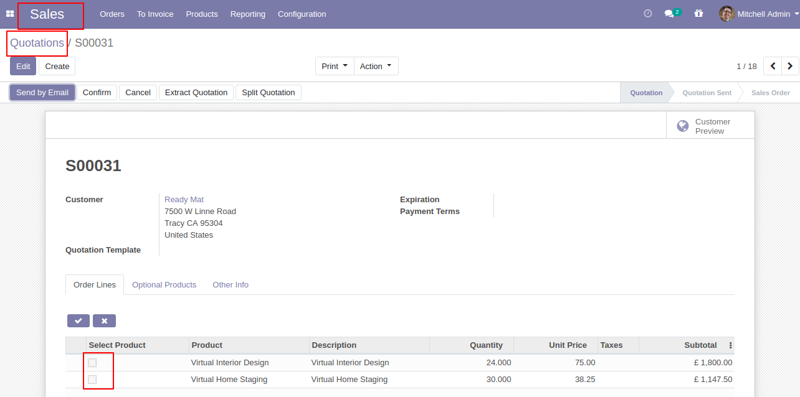
Task: Expand the Action dropdown
Action: 376,66
